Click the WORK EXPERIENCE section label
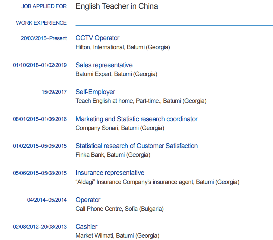 coord(41,23)
